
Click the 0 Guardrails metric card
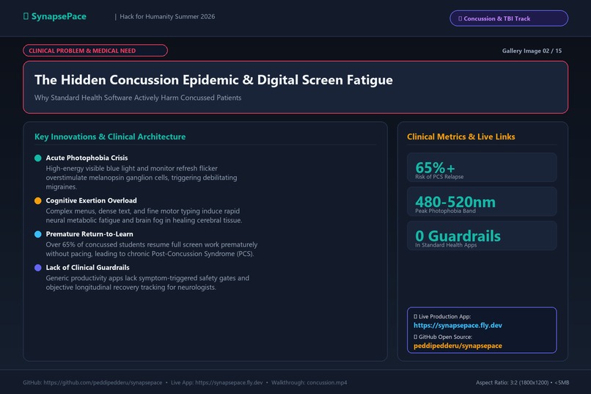pyautogui.click(x=482, y=236)
